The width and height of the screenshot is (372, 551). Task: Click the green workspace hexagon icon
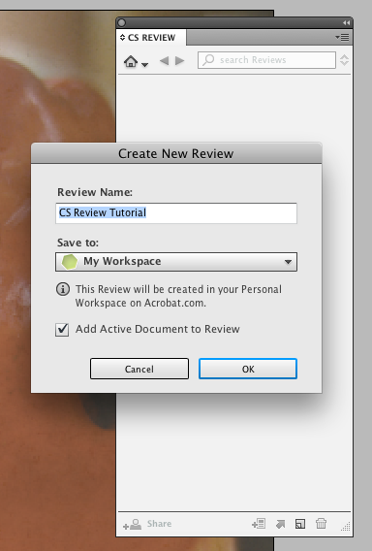coord(70,262)
